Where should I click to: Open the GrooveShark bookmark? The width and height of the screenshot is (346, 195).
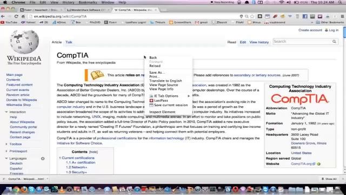coord(180,22)
